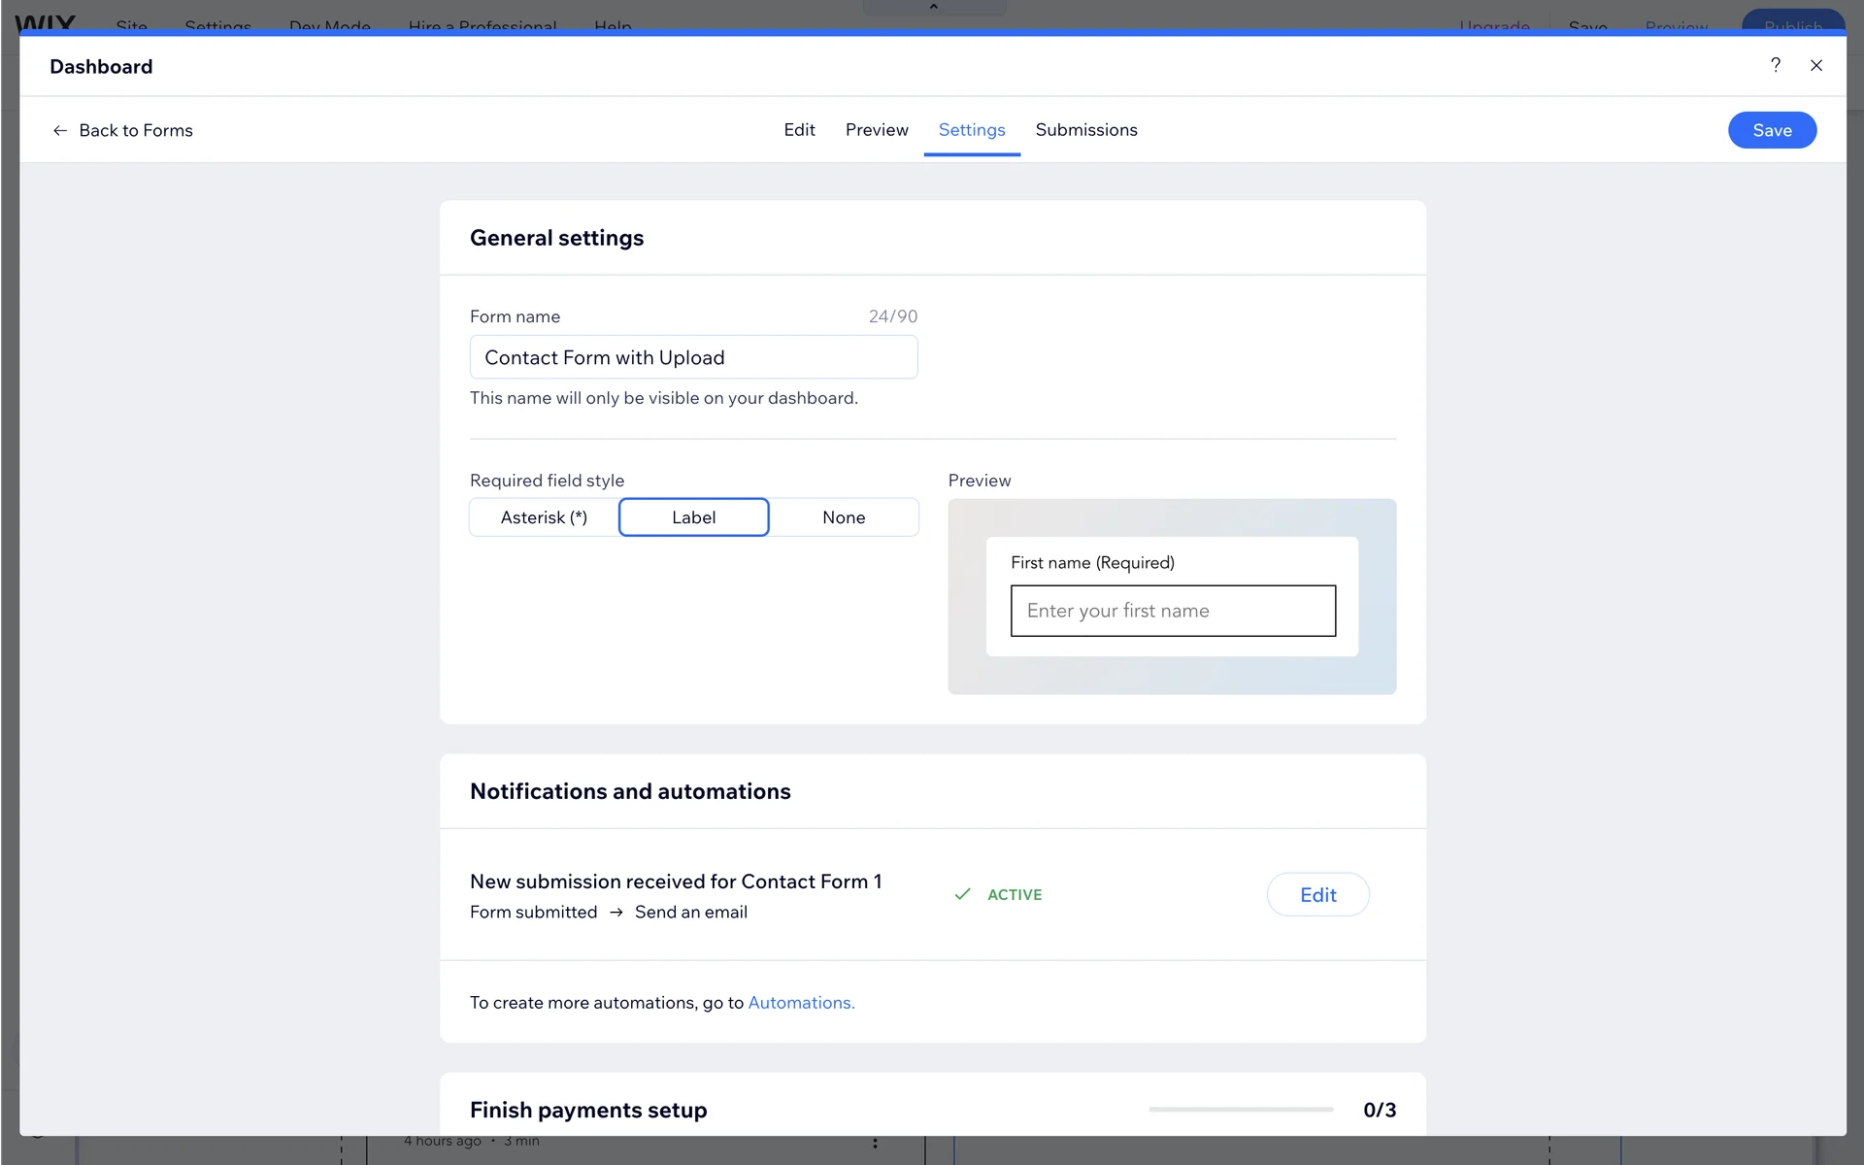
Task: Switch to the Preview tab
Action: 876,130
